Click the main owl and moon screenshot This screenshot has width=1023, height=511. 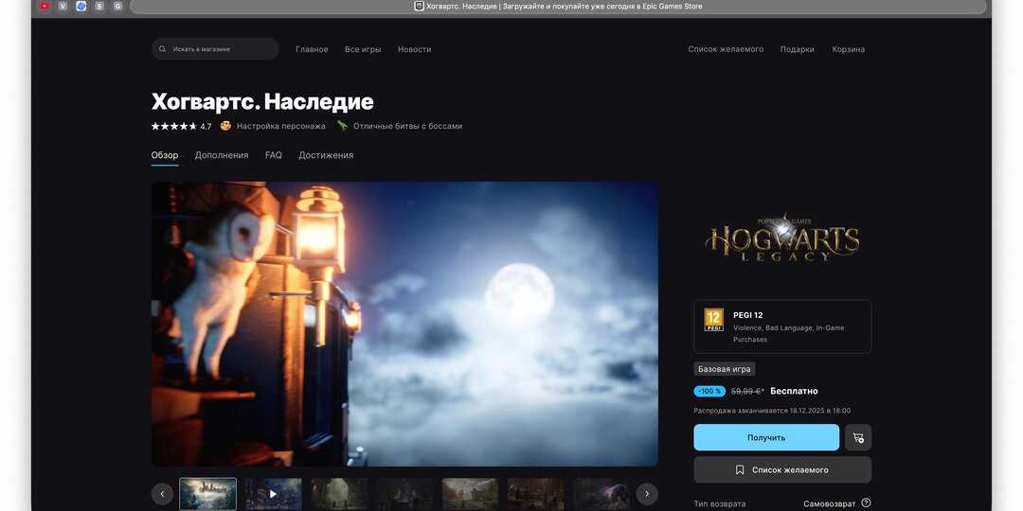point(404,324)
